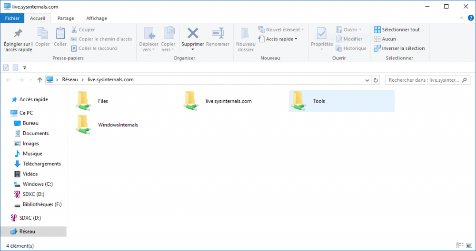Viewport: 476px width, 251px height.
Task: Click quick access toolbar new folder icon
Action: click(x=16, y=68)
